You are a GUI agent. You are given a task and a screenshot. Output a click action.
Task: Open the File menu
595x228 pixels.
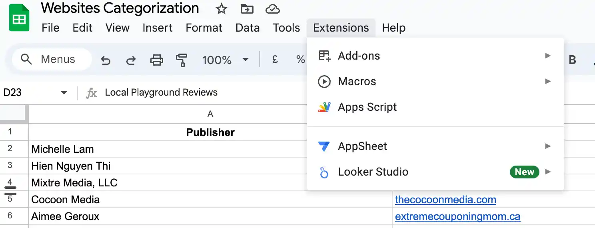tap(50, 28)
